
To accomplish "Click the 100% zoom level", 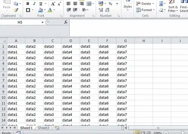I will tap(158, 133).
